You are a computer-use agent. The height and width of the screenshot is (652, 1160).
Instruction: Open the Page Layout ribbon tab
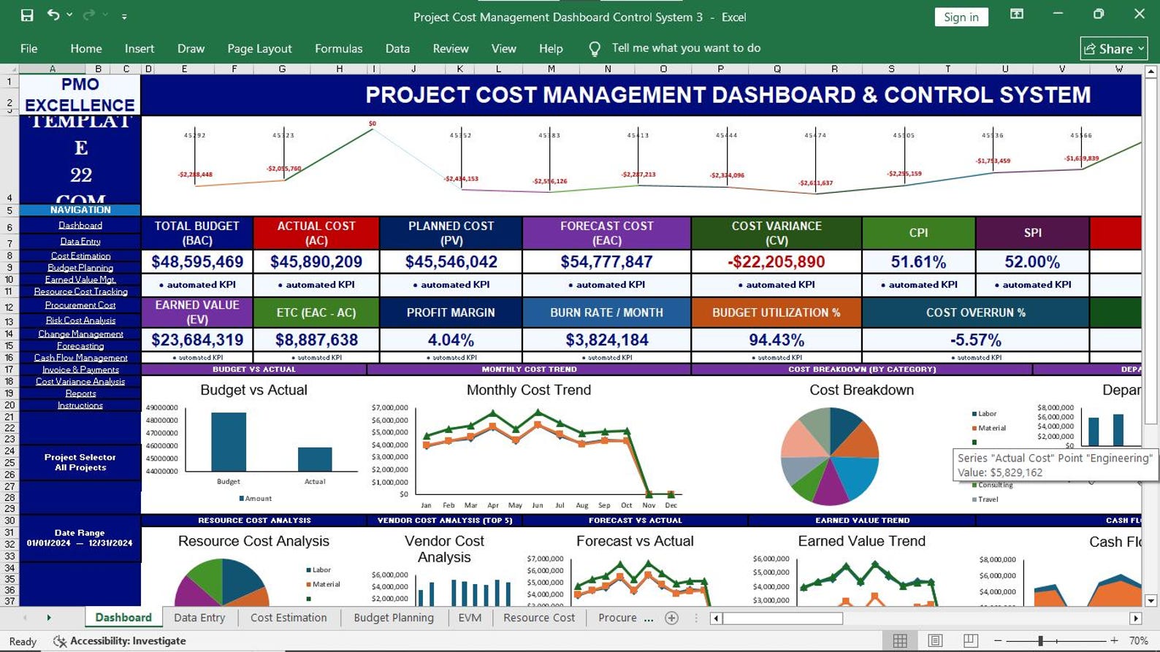pyautogui.click(x=259, y=48)
